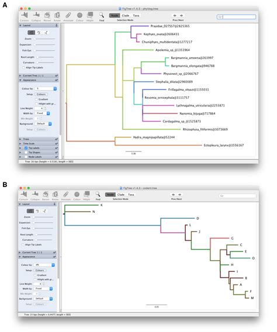Click Setup Colours button under Colour by, codeml.tree
Image resolution: width=277 pixels, height=332 pixels.
(x=40, y=271)
